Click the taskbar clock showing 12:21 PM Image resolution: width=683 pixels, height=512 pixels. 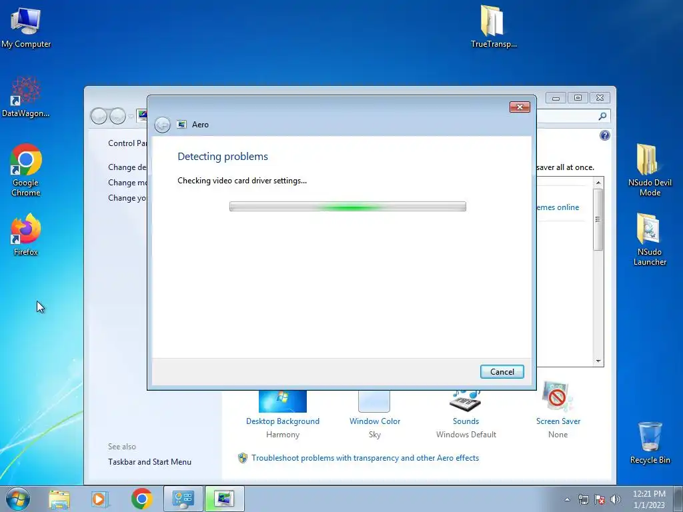coord(648,499)
